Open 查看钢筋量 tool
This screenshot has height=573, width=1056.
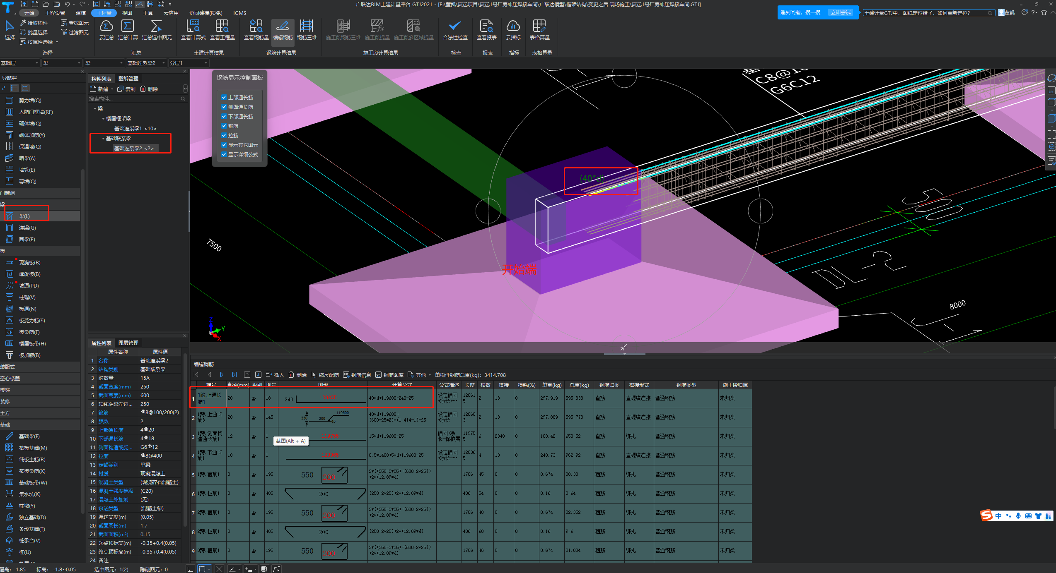[256, 30]
